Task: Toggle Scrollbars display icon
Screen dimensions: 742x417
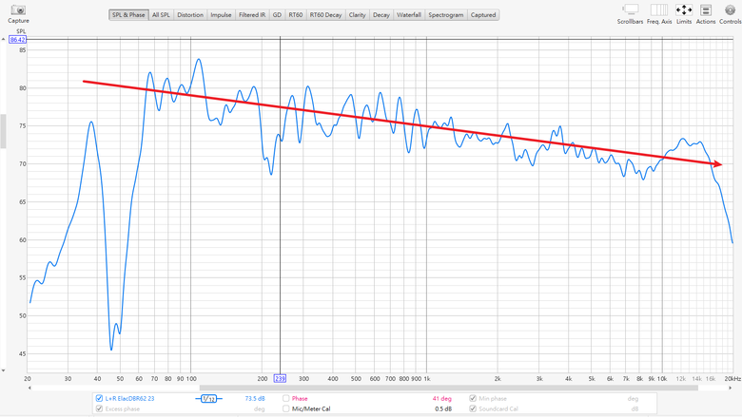Action: pos(630,9)
